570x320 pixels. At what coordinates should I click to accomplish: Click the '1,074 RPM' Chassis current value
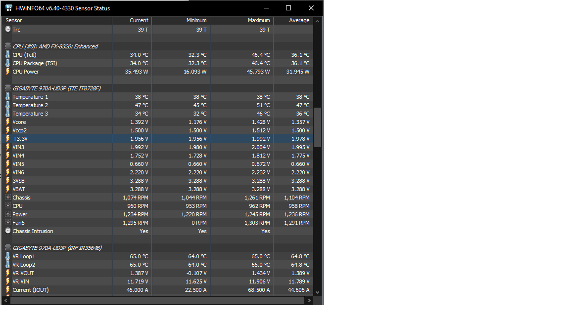[136, 198]
